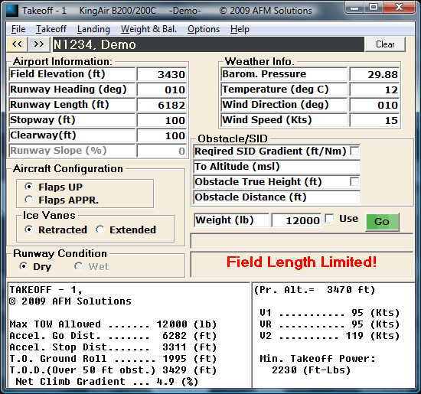Select the Flaps APPR. radio button

29,200
